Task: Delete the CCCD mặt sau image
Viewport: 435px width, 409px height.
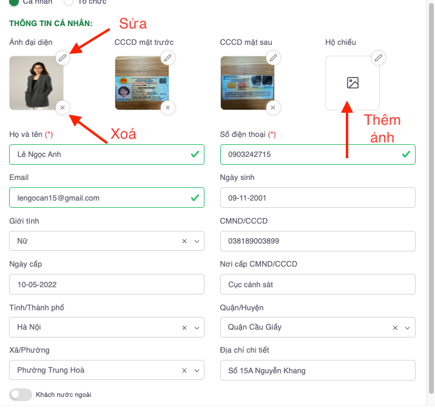Action: 274,108
